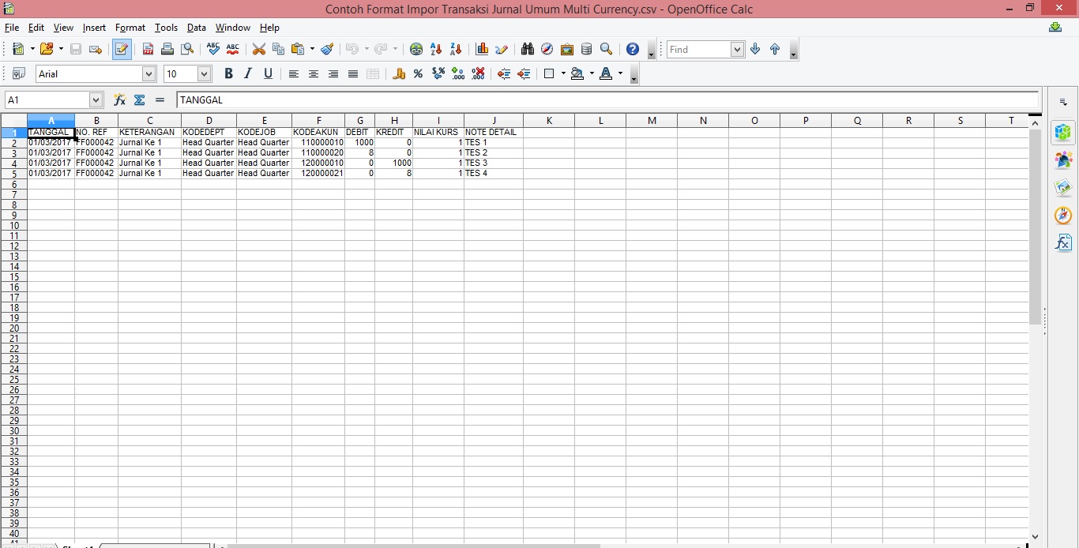Viewport: 1079px width, 548px height.
Task: Copy the selection to clipboard
Action: click(278, 49)
